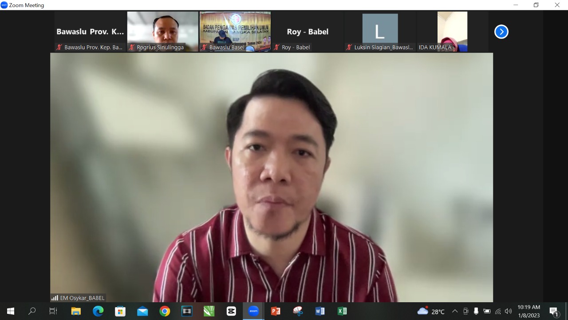Select Bawaslu Prov. Kep. participant tile
The width and height of the screenshot is (568, 320).
(x=90, y=32)
